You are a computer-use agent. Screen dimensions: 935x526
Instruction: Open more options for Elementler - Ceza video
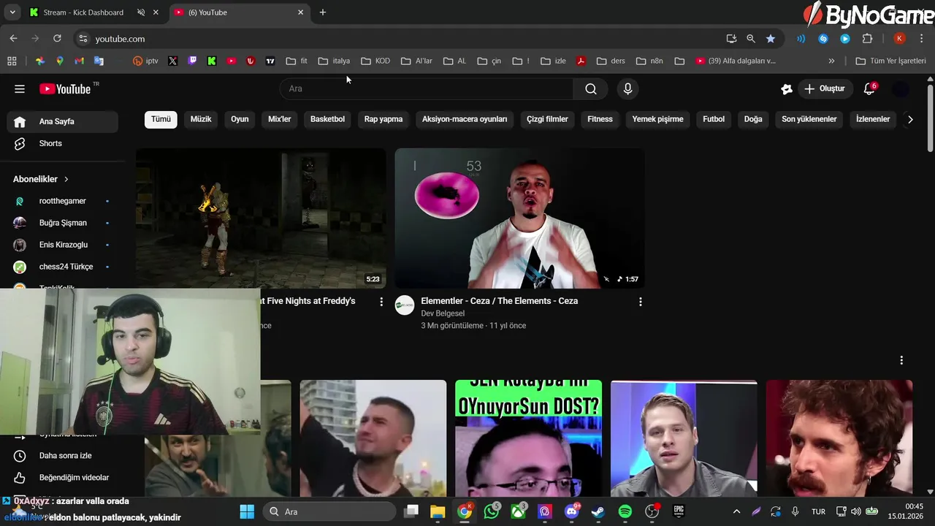(x=641, y=302)
